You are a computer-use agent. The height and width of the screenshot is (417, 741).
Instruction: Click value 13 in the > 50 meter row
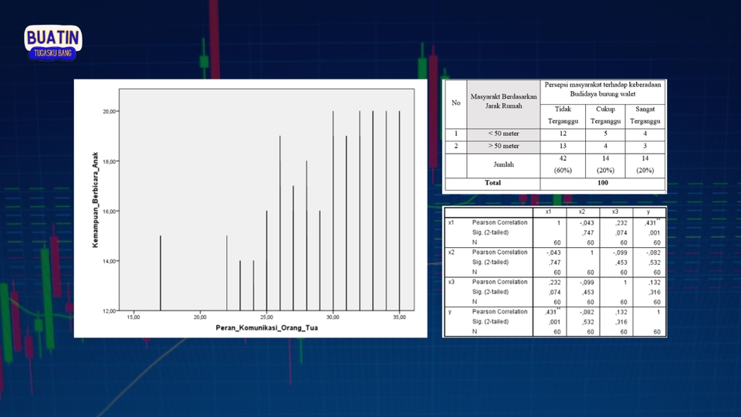click(x=563, y=146)
